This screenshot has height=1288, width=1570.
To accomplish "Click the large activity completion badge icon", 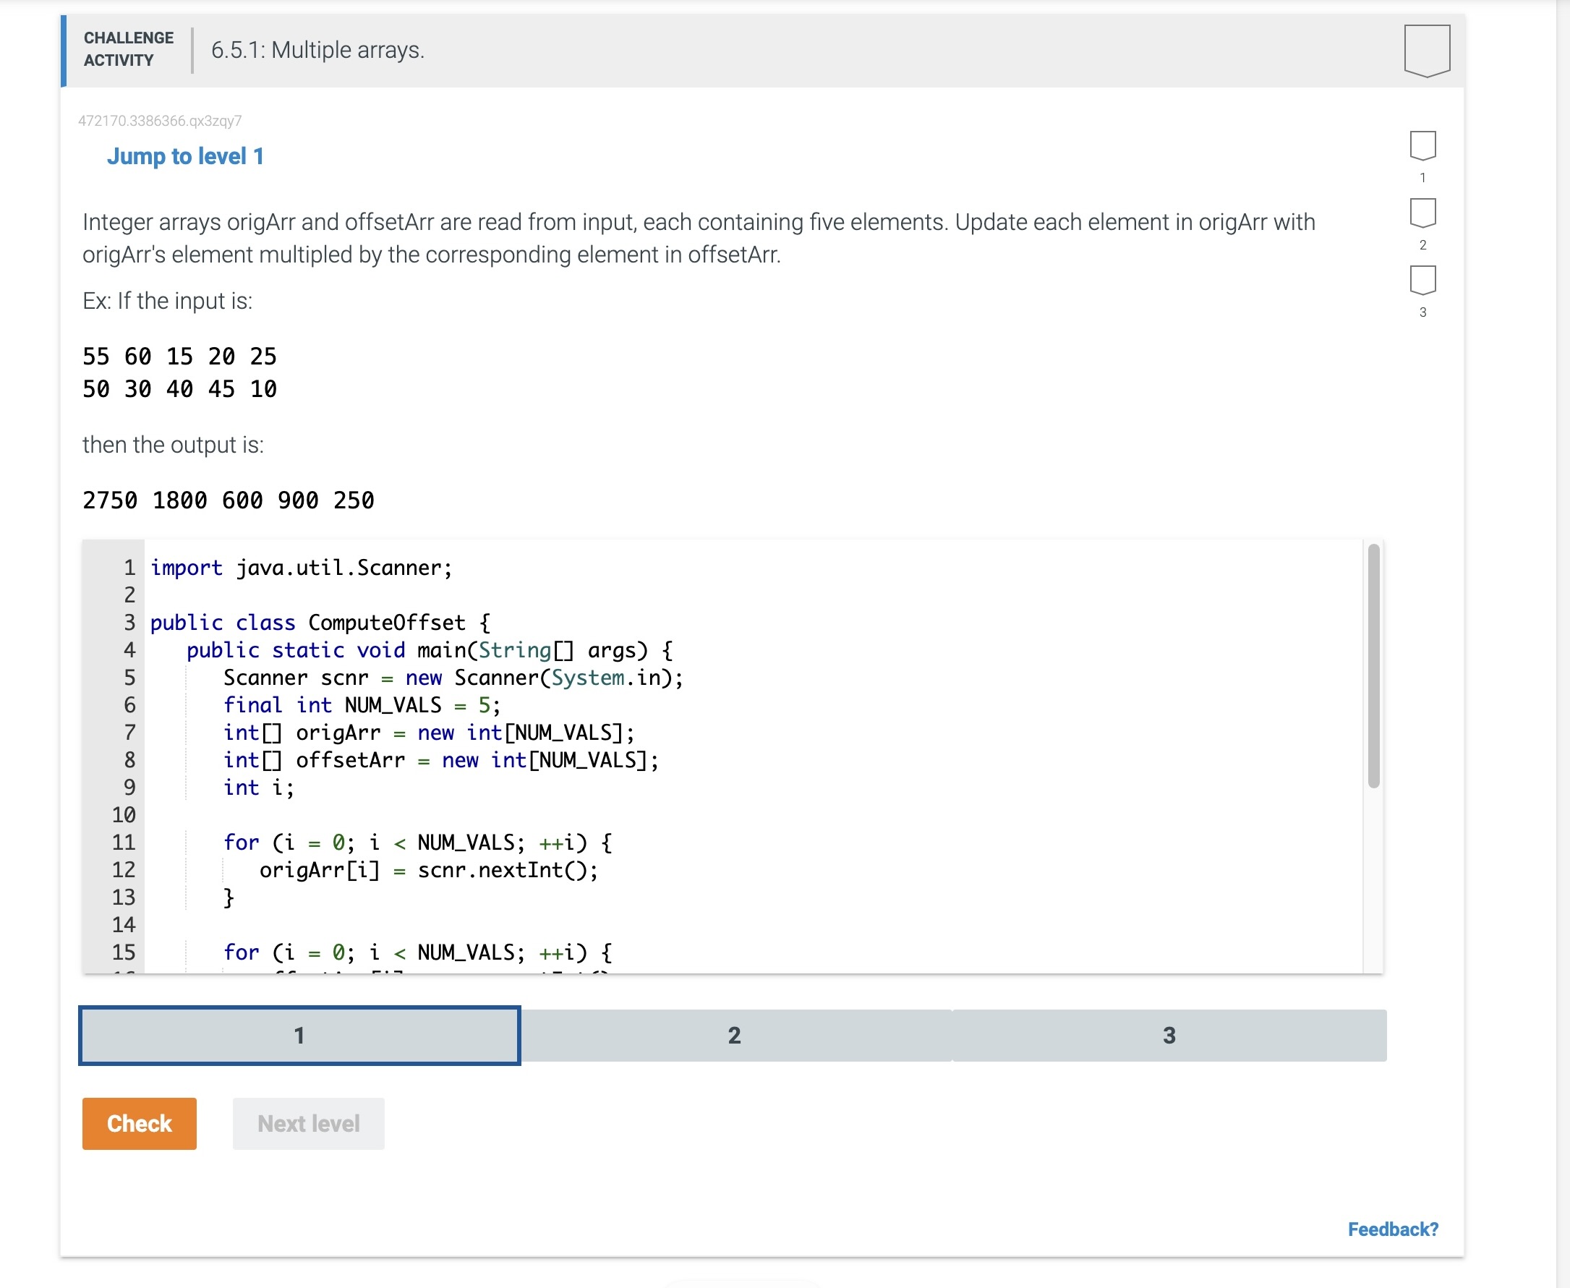I will [1426, 50].
